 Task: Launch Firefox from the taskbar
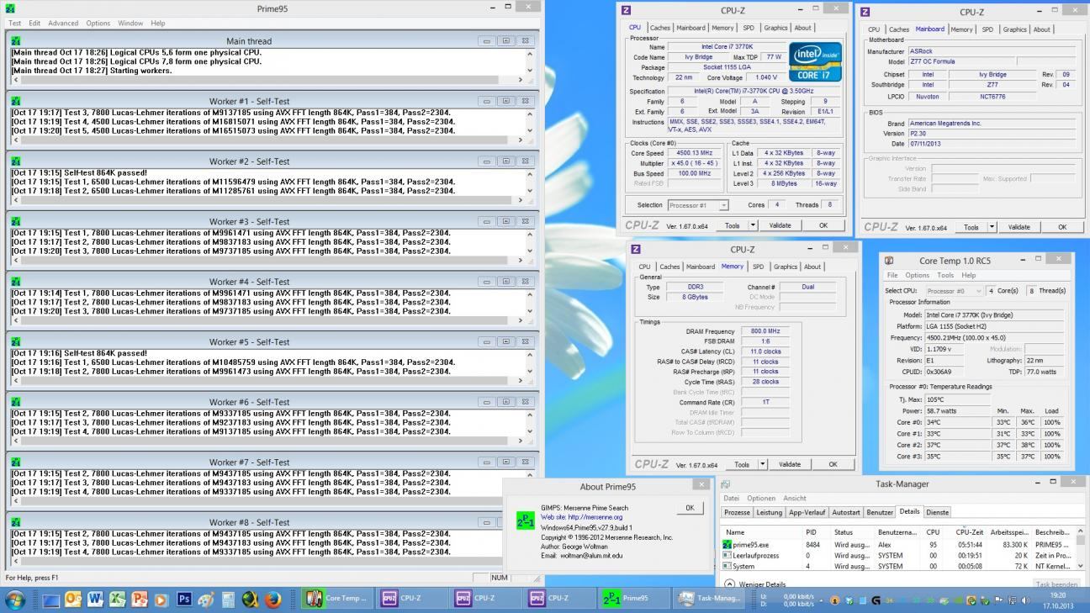tap(272, 600)
